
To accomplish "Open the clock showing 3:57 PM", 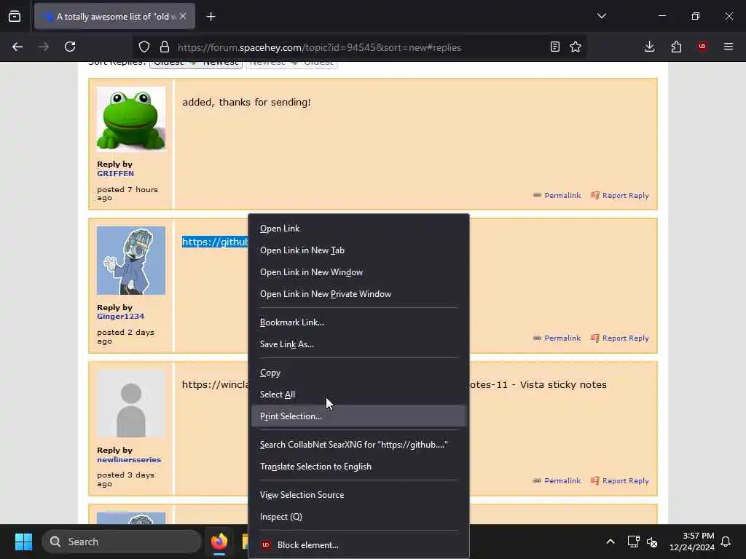I will (692, 542).
